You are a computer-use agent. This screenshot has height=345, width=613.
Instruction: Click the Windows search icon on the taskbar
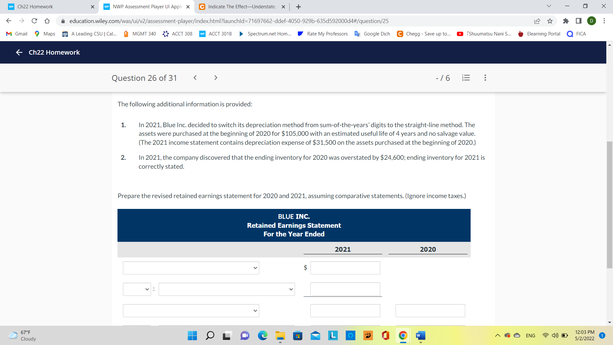(x=210, y=336)
